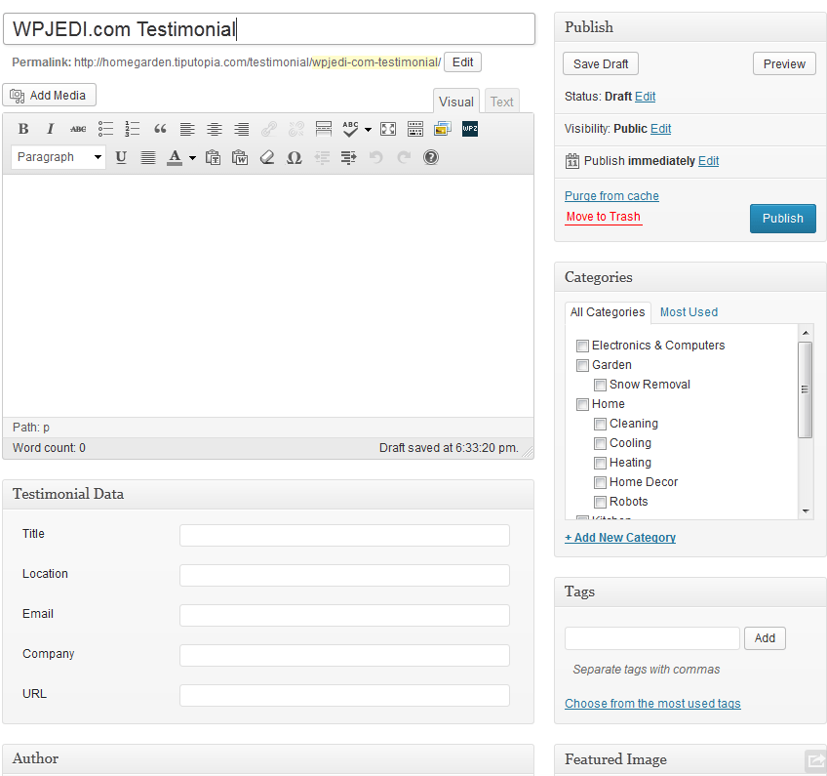Check the Home Decor category
Viewport: 827px width, 776px height.
(600, 482)
